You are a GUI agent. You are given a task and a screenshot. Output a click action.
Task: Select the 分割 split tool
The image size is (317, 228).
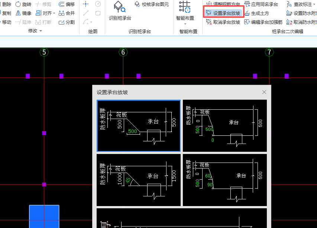(67, 22)
